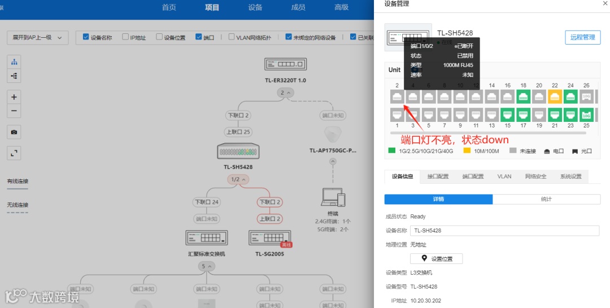Open the 项目 tab
610x308 pixels.
pos(212,7)
